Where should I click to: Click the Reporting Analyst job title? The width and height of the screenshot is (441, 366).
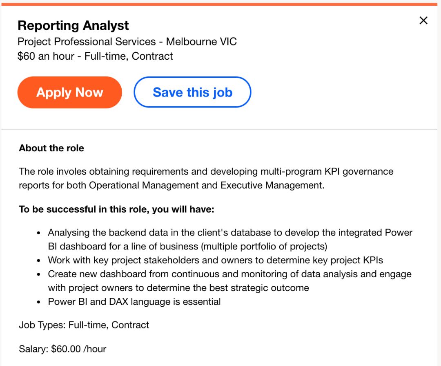point(73,26)
